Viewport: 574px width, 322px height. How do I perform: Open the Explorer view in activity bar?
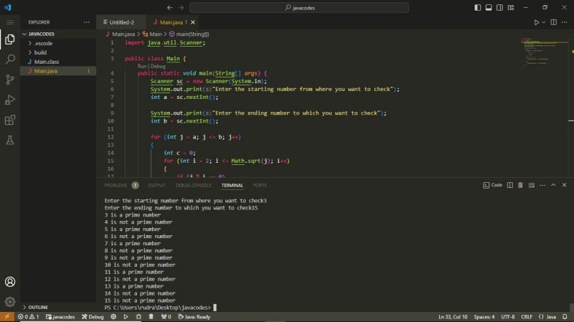[x=10, y=39]
